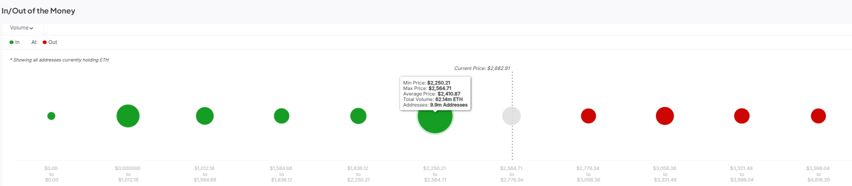The height and width of the screenshot is (186, 852).
Task: Toggle the green In legend item
Action: [15, 42]
